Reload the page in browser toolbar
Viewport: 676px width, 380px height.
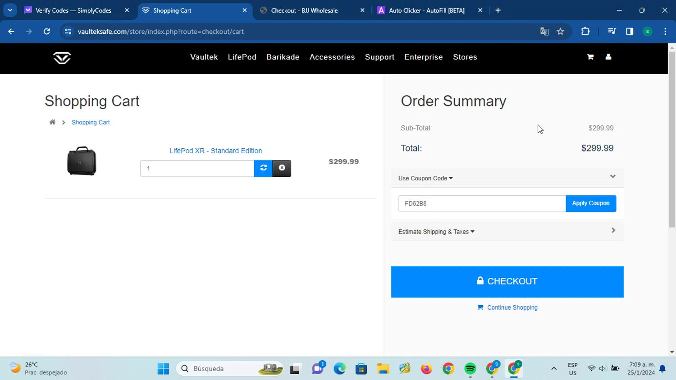[x=47, y=32]
